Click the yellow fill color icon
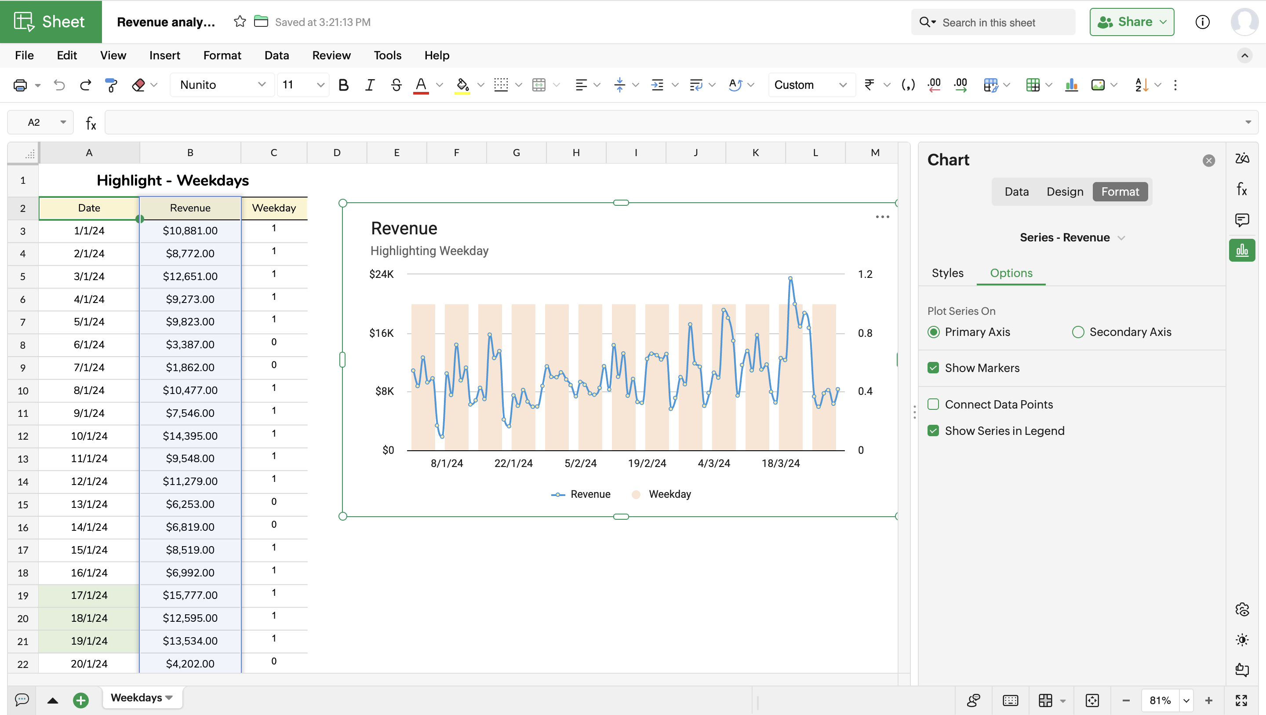This screenshot has width=1266, height=715. click(462, 85)
